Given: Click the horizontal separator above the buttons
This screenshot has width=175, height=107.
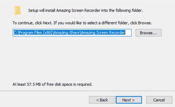Looking at the screenshot, I should coord(87,91).
